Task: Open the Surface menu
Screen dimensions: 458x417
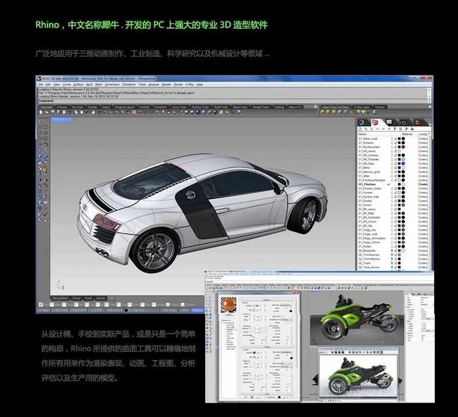Action: [x=78, y=85]
